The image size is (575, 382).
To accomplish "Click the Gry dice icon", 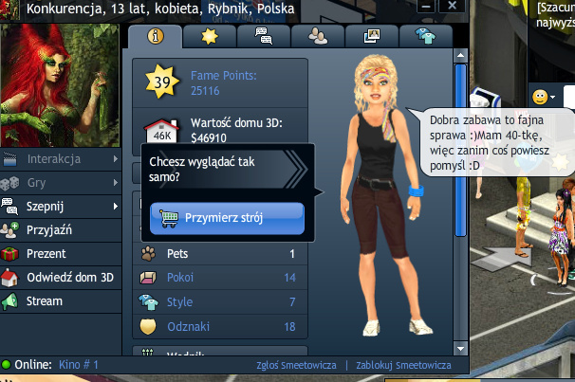I will click(9, 183).
